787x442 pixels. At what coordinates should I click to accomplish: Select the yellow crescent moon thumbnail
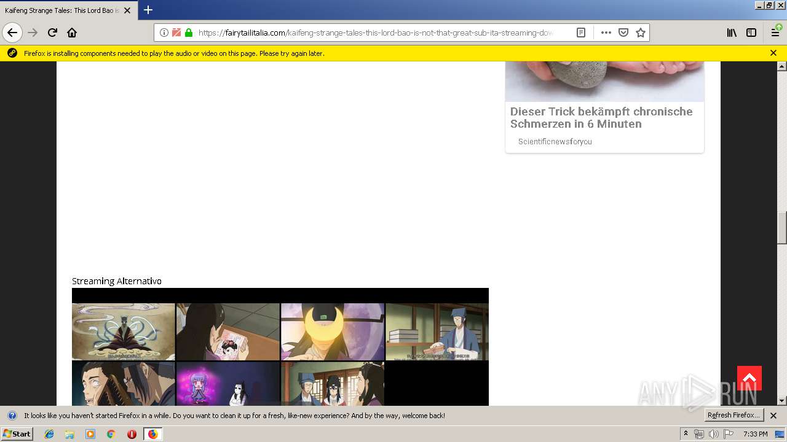pos(333,331)
